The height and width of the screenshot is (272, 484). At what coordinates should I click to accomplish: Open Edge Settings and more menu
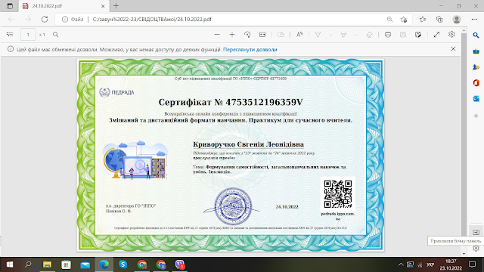[x=474, y=19]
